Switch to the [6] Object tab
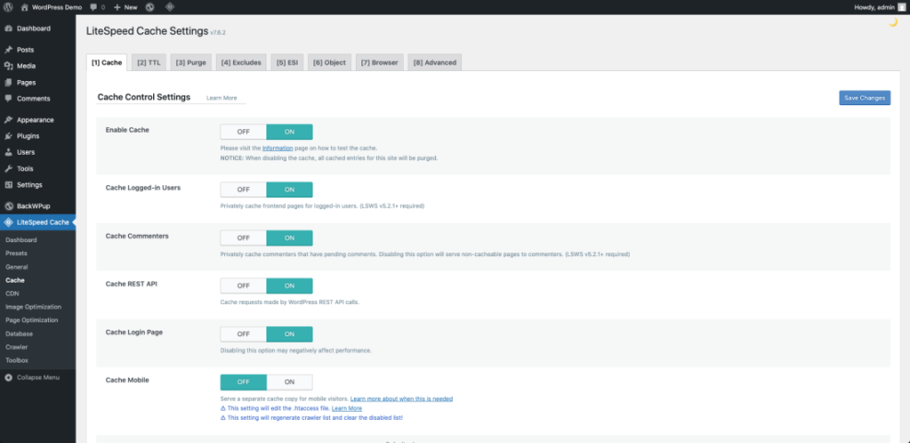Screen dimensions: 910x443 pos(330,63)
